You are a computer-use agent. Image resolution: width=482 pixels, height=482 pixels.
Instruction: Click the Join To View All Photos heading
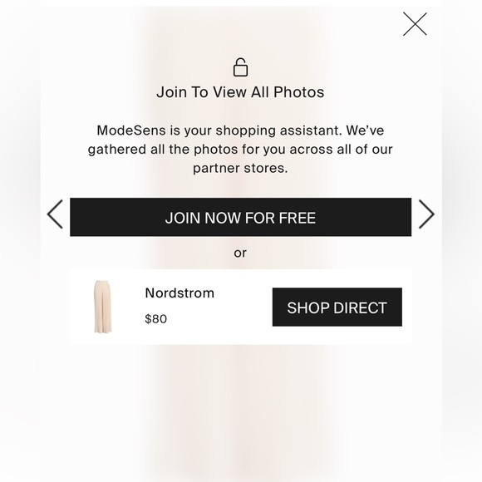pyautogui.click(x=240, y=92)
